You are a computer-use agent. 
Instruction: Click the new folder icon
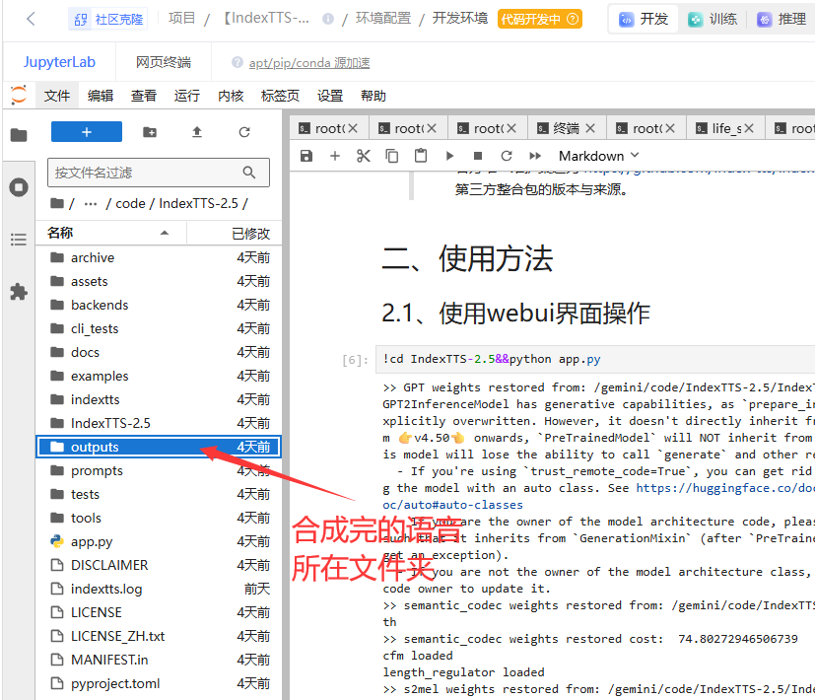pos(150,132)
